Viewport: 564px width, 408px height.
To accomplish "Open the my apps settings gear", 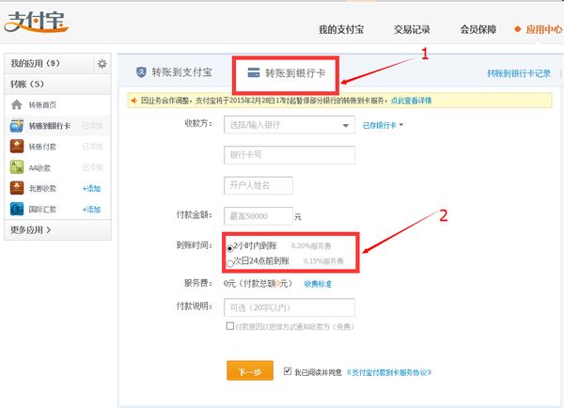I will tap(102, 64).
